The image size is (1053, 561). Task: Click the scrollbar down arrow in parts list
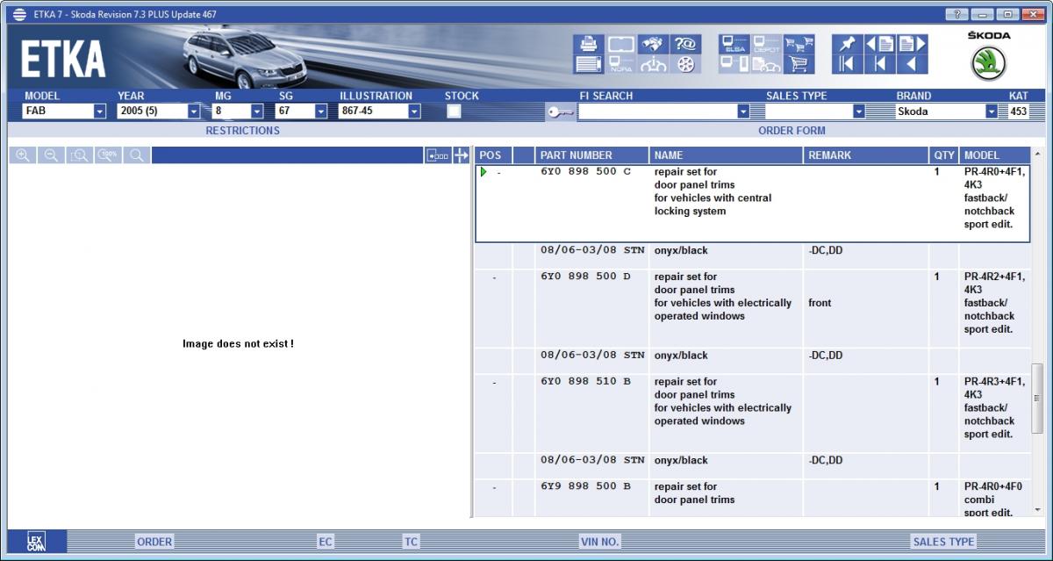[1038, 509]
